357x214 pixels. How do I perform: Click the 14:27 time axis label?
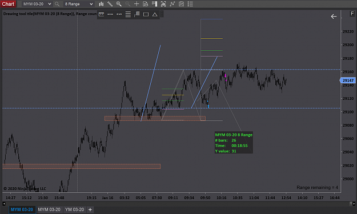[x=10, y=197]
